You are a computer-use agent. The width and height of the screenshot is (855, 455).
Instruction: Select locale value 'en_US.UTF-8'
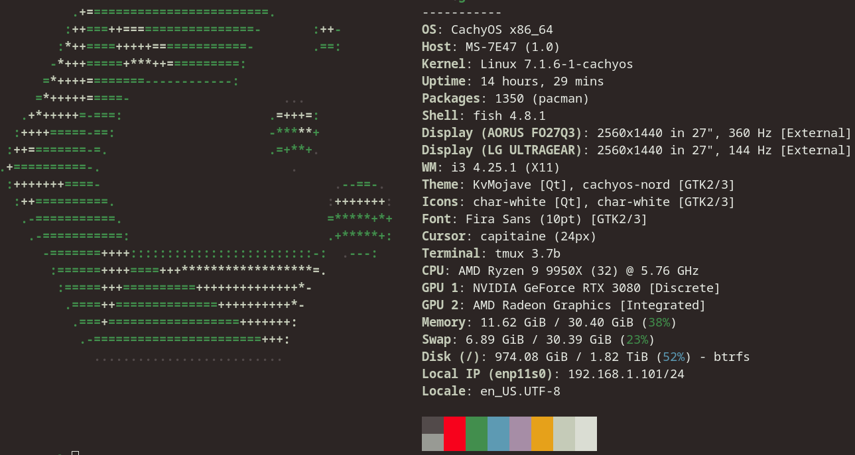[520, 391]
